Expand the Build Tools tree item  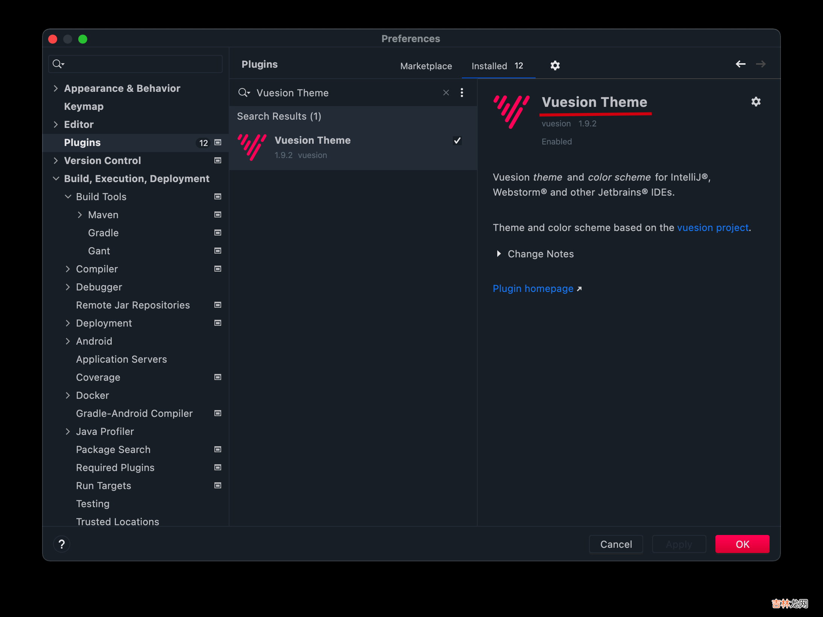point(69,196)
